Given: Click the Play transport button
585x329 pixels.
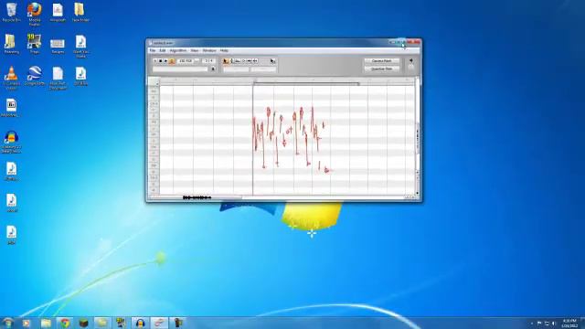Looking at the screenshot, I should pos(165,61).
